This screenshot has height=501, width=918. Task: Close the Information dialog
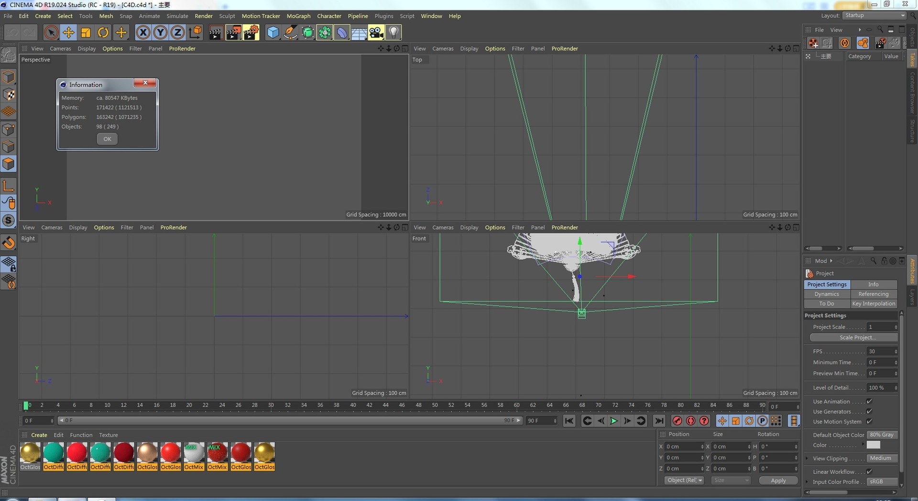point(145,83)
